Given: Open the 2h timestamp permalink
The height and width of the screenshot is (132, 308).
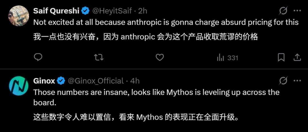Looking at the screenshot, I should pyautogui.click(x=143, y=11).
